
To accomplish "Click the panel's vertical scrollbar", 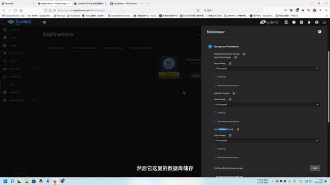I will [328, 86].
